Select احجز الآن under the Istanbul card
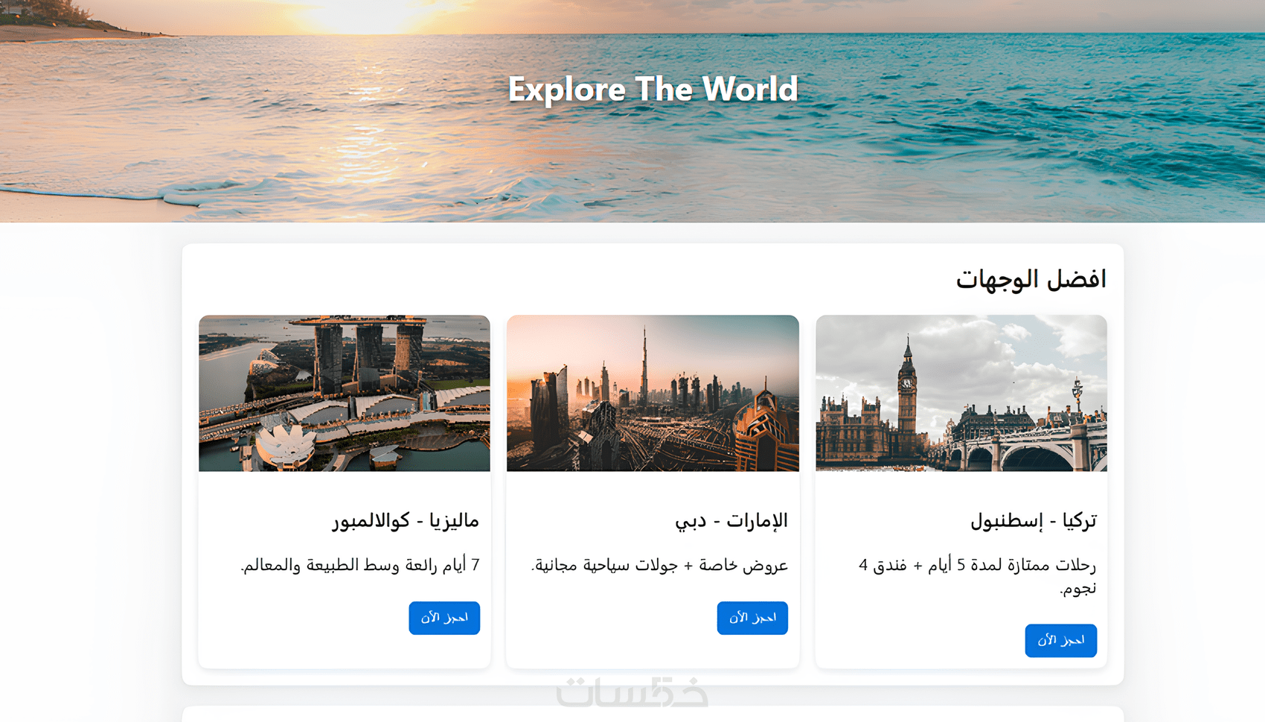This screenshot has height=722, width=1265. pos(1060,640)
